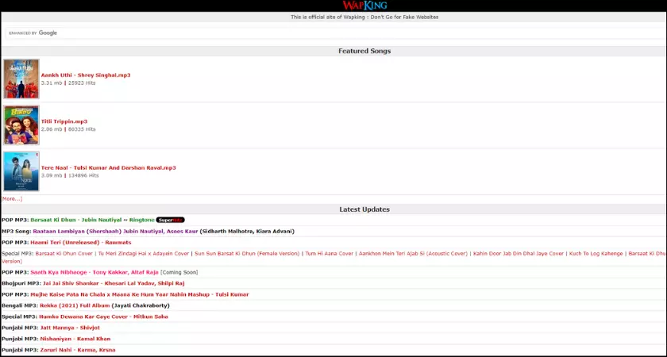The height and width of the screenshot is (357, 667).
Task: Click the [Coming Soon] label
Action: pyautogui.click(x=179, y=272)
